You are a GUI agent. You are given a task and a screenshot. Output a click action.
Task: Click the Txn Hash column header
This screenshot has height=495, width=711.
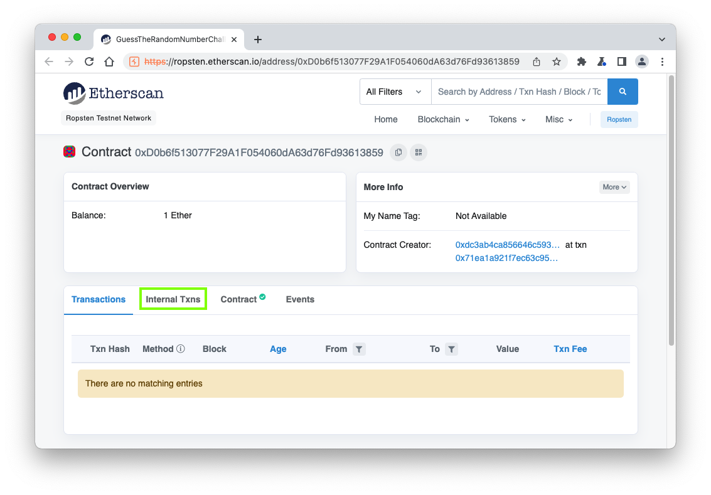point(110,349)
